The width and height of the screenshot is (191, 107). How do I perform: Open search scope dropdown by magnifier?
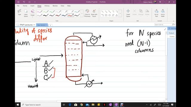coord(174,25)
